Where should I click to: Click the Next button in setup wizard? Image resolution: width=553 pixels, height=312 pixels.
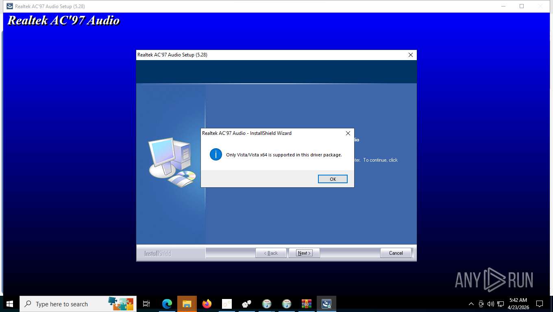point(304,253)
